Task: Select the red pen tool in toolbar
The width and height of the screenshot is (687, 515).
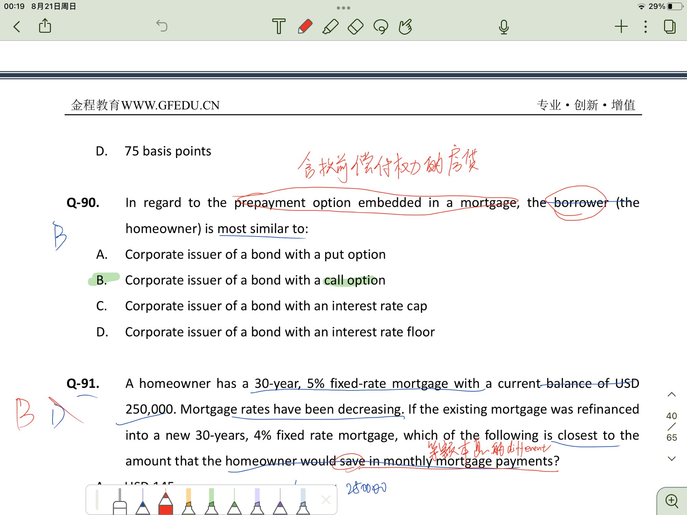Action: pos(305,26)
